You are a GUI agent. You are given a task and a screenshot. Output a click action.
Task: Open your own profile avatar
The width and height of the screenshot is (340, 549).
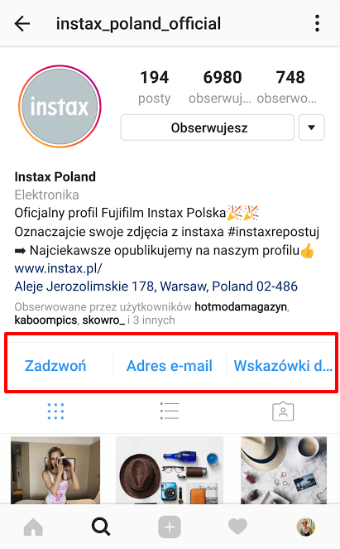pyautogui.click(x=306, y=527)
